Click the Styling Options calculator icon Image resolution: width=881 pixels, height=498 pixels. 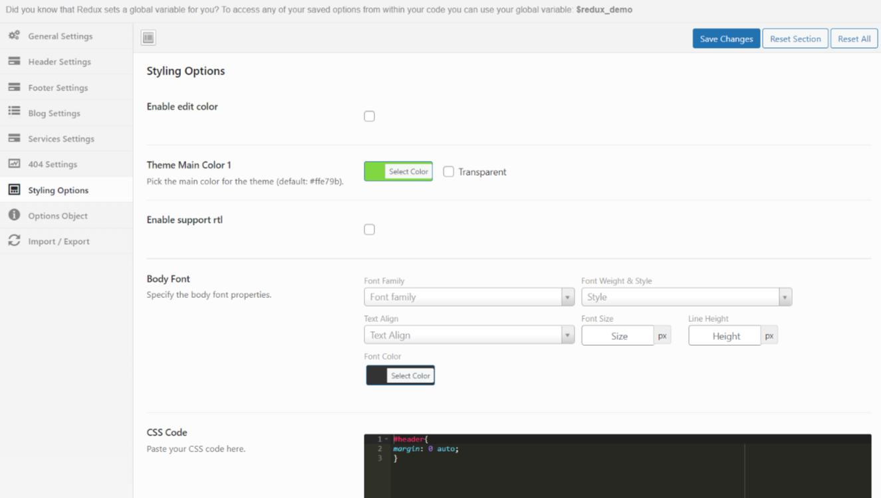click(14, 189)
